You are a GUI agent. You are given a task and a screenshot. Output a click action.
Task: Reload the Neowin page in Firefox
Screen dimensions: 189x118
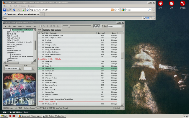(x=14, y=10)
